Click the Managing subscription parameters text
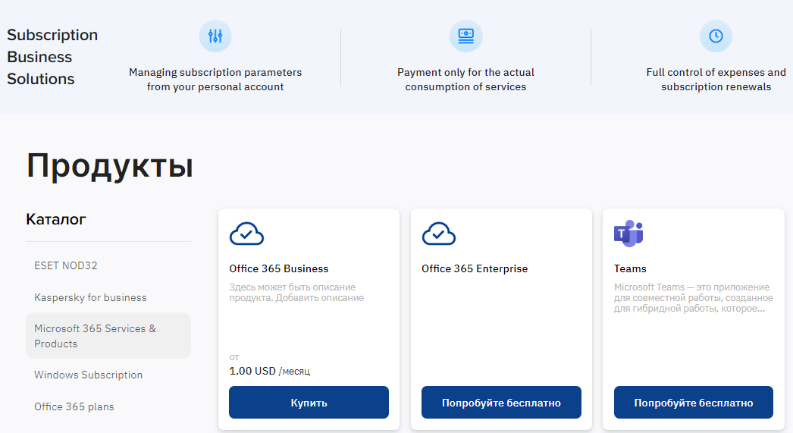 [215, 80]
